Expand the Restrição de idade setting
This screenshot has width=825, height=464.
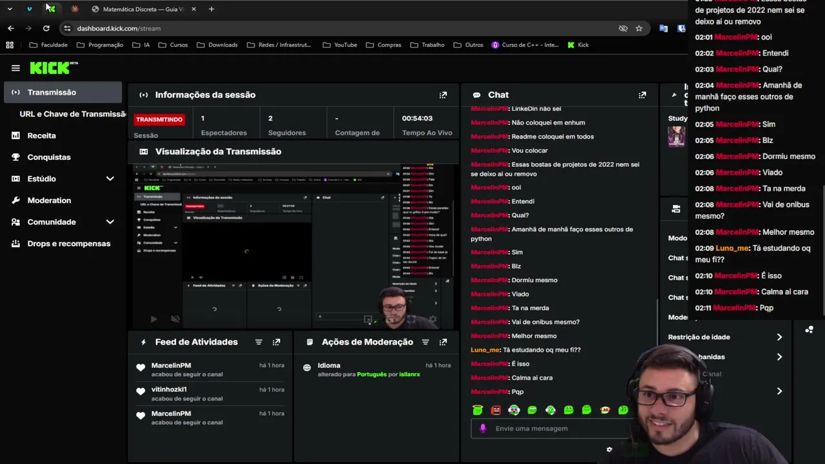click(x=779, y=337)
